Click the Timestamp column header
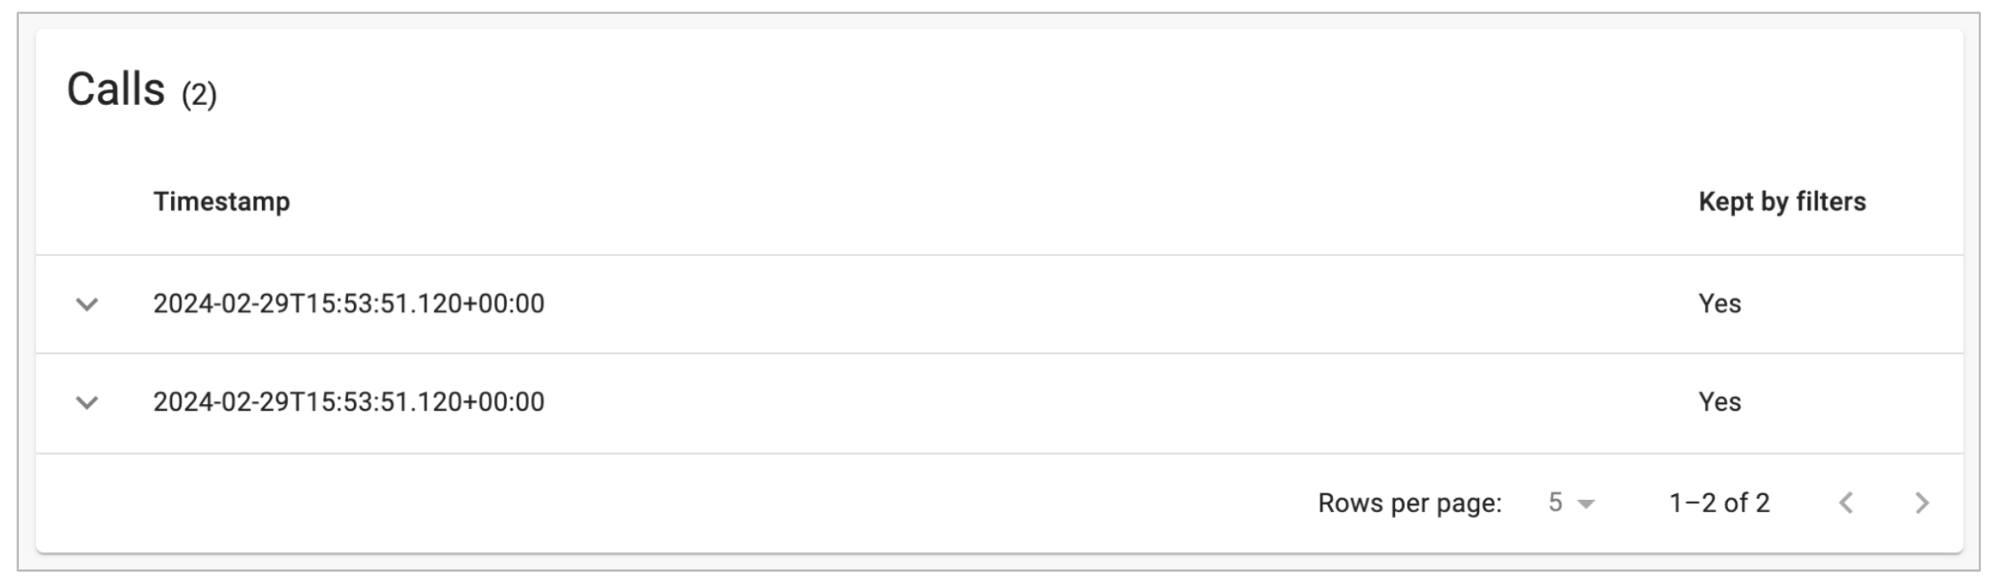The height and width of the screenshot is (585, 1991). (222, 202)
